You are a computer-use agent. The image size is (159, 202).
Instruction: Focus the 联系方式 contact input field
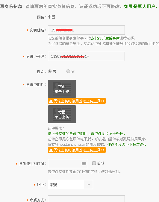pyautogui.click(x=87, y=199)
